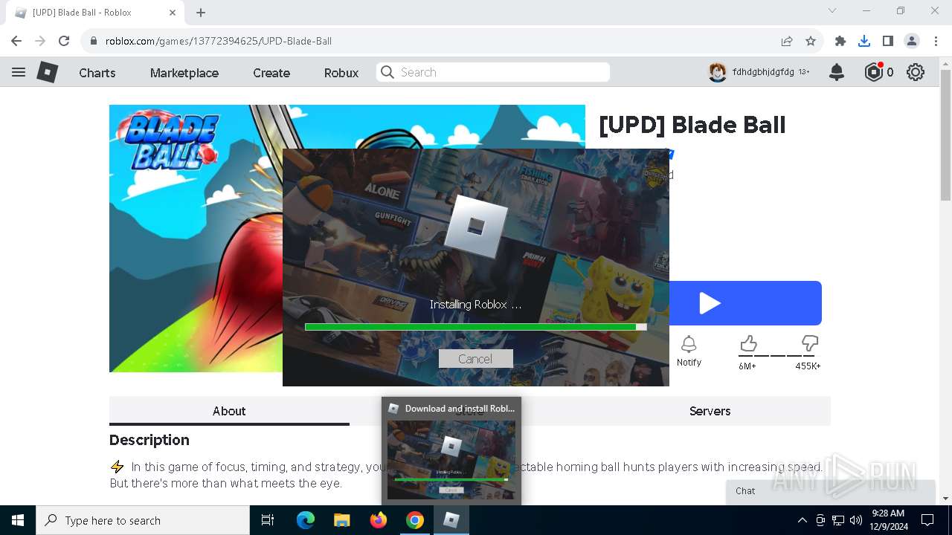
Task: Switch to the About tab
Action: pyautogui.click(x=229, y=411)
